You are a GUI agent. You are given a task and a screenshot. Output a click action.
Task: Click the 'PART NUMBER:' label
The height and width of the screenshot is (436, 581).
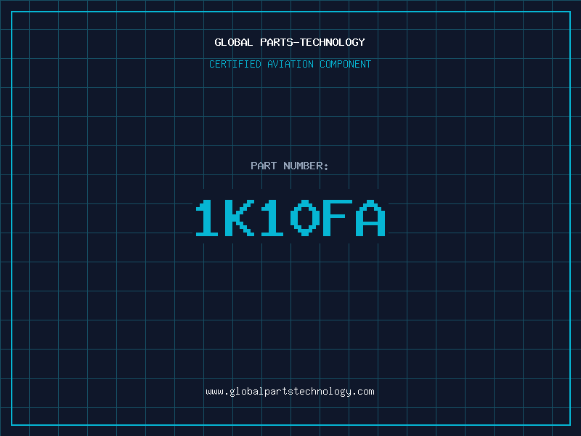(289, 166)
